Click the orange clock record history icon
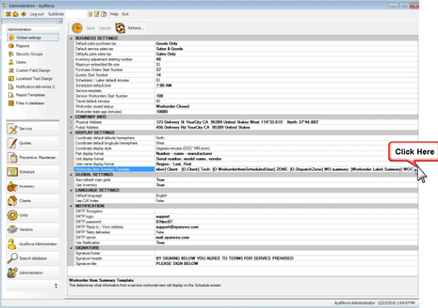 (77, 28)
